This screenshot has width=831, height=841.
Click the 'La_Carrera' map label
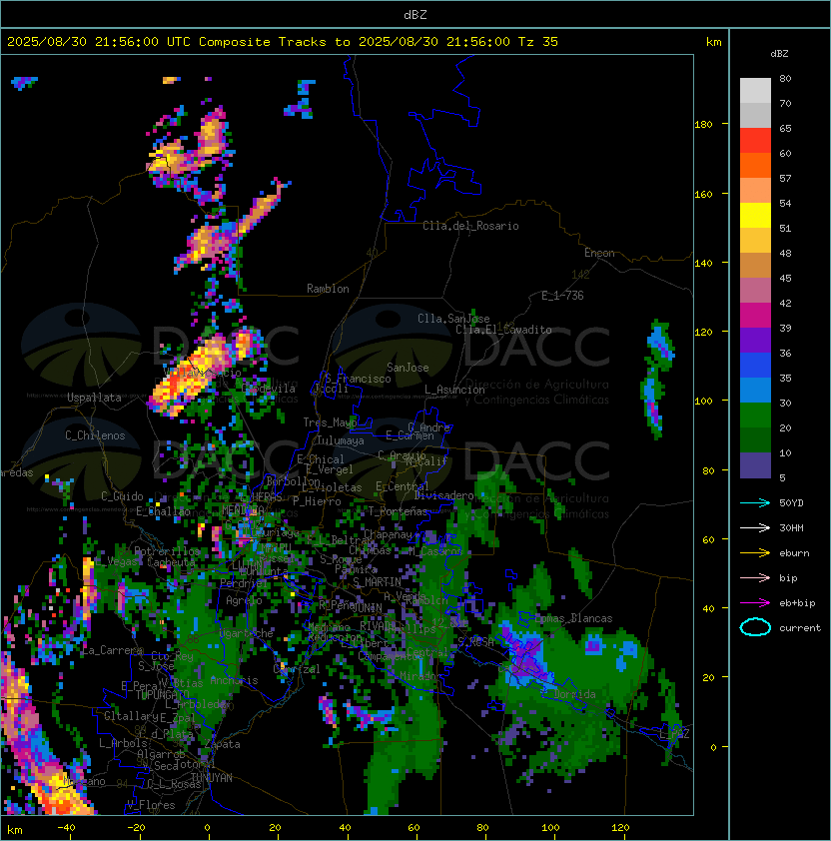(112, 650)
